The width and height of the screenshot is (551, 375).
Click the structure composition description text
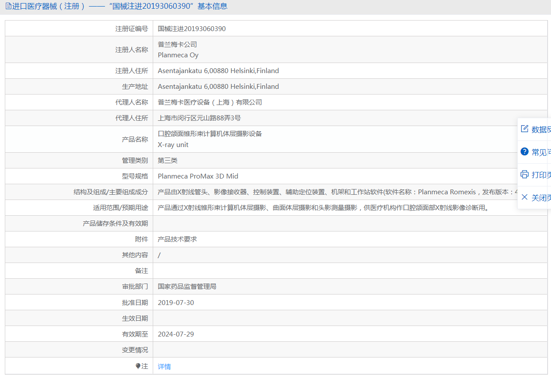point(337,192)
